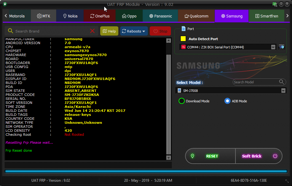Click the resize grip icon at bottom corner
The width and height of the screenshot is (292, 186).
point(287,181)
